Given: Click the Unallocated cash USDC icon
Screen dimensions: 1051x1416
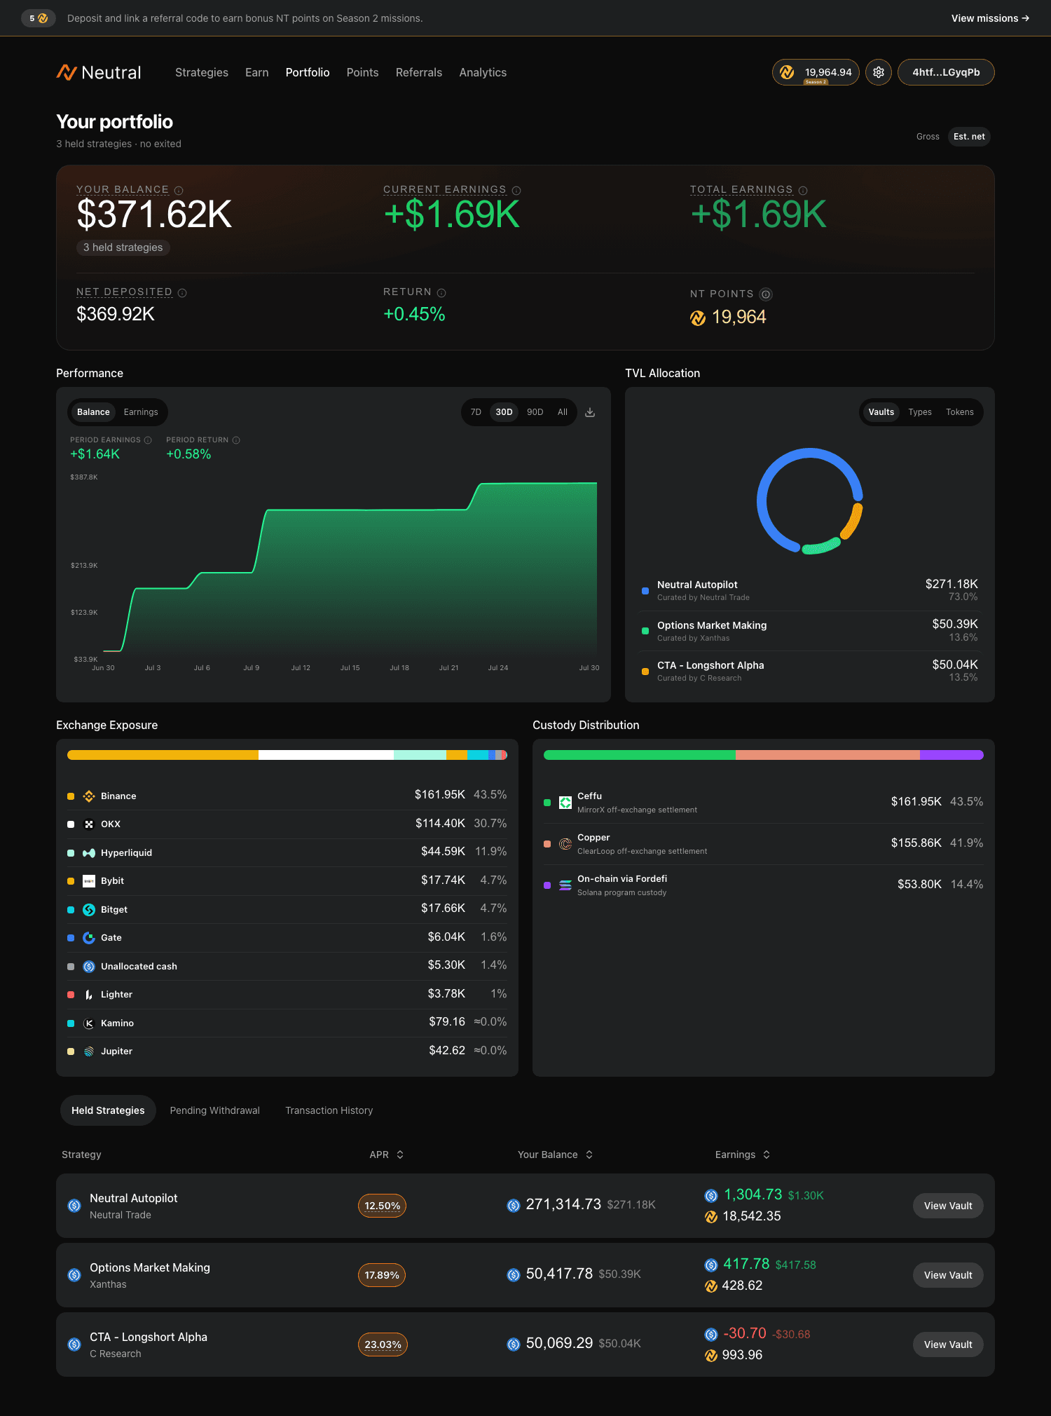Looking at the screenshot, I should [x=89, y=967].
